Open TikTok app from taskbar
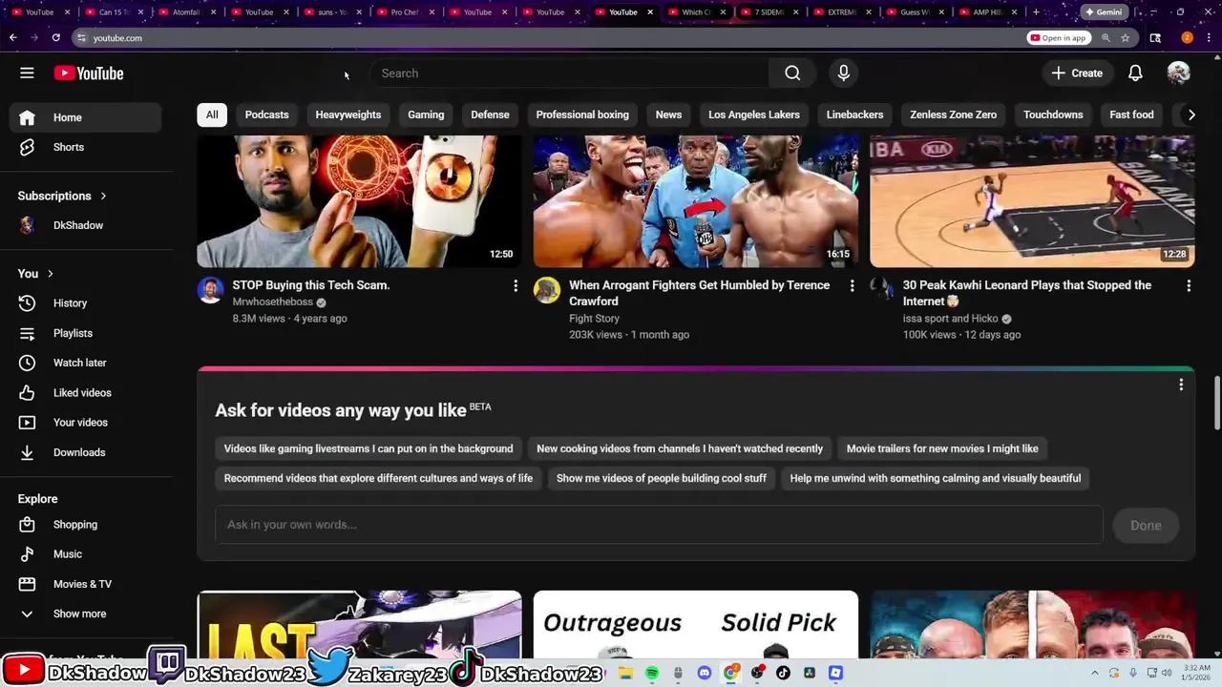Screen dimensions: 1222x687 pyautogui.click(x=783, y=673)
